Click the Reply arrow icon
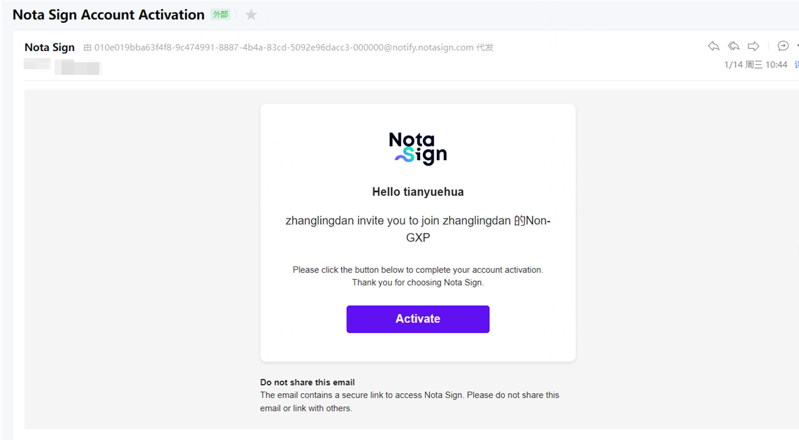The width and height of the screenshot is (799, 440). pyautogui.click(x=714, y=46)
